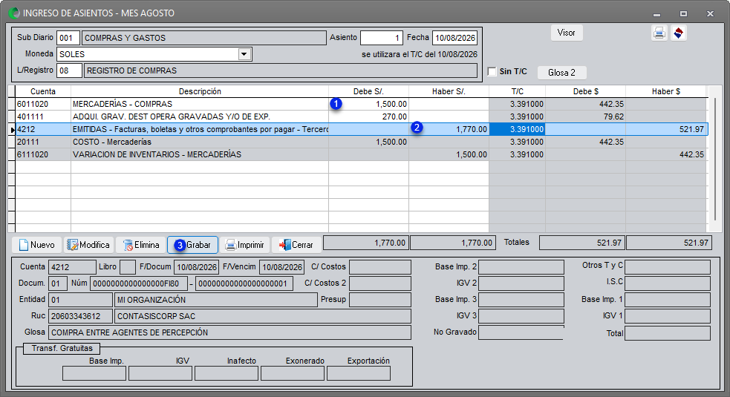The width and height of the screenshot is (730, 397).
Task: Select row 6111020 VARIACION DE INVENTARIOS
Action: tap(361, 154)
